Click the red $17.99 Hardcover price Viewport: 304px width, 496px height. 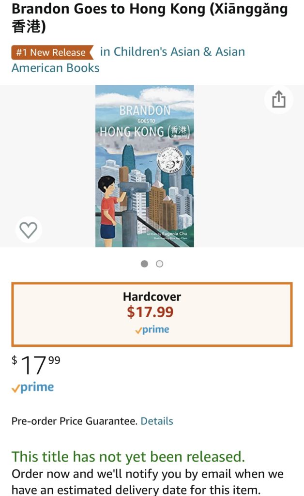click(151, 312)
